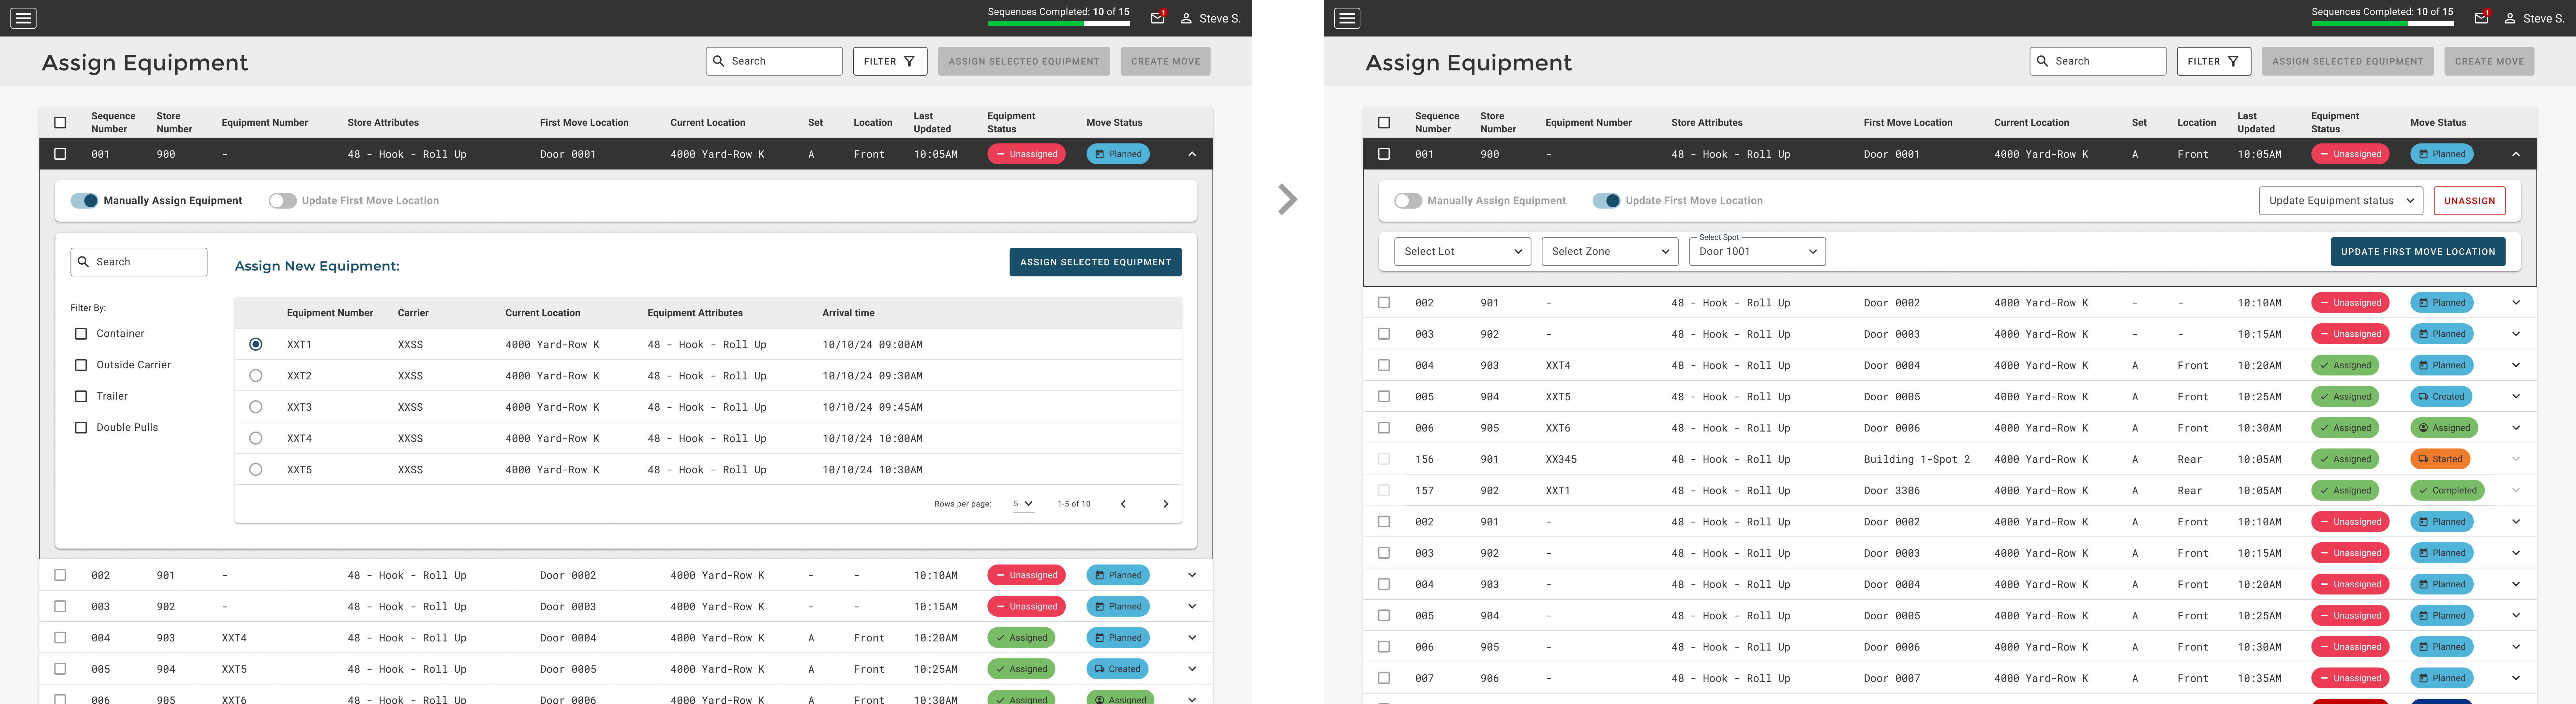The image size is (2576, 704).
Task: Check row 007 checkbox on right screen
Action: pos(1384,678)
